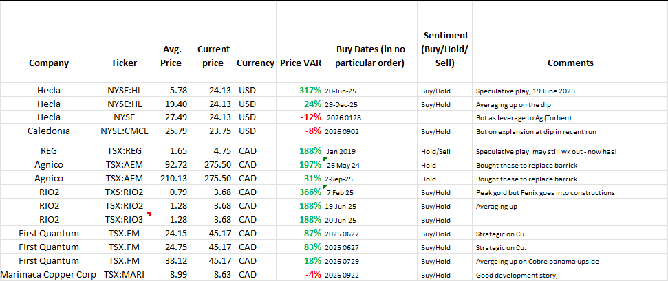Click the green triangle marker on 26 May 24 cell
The height and width of the screenshot is (281, 668).
pyautogui.click(x=325, y=159)
